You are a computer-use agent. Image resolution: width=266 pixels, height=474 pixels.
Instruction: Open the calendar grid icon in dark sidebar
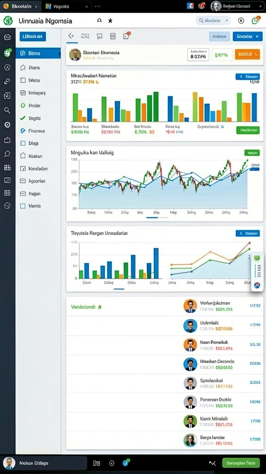coord(7,168)
